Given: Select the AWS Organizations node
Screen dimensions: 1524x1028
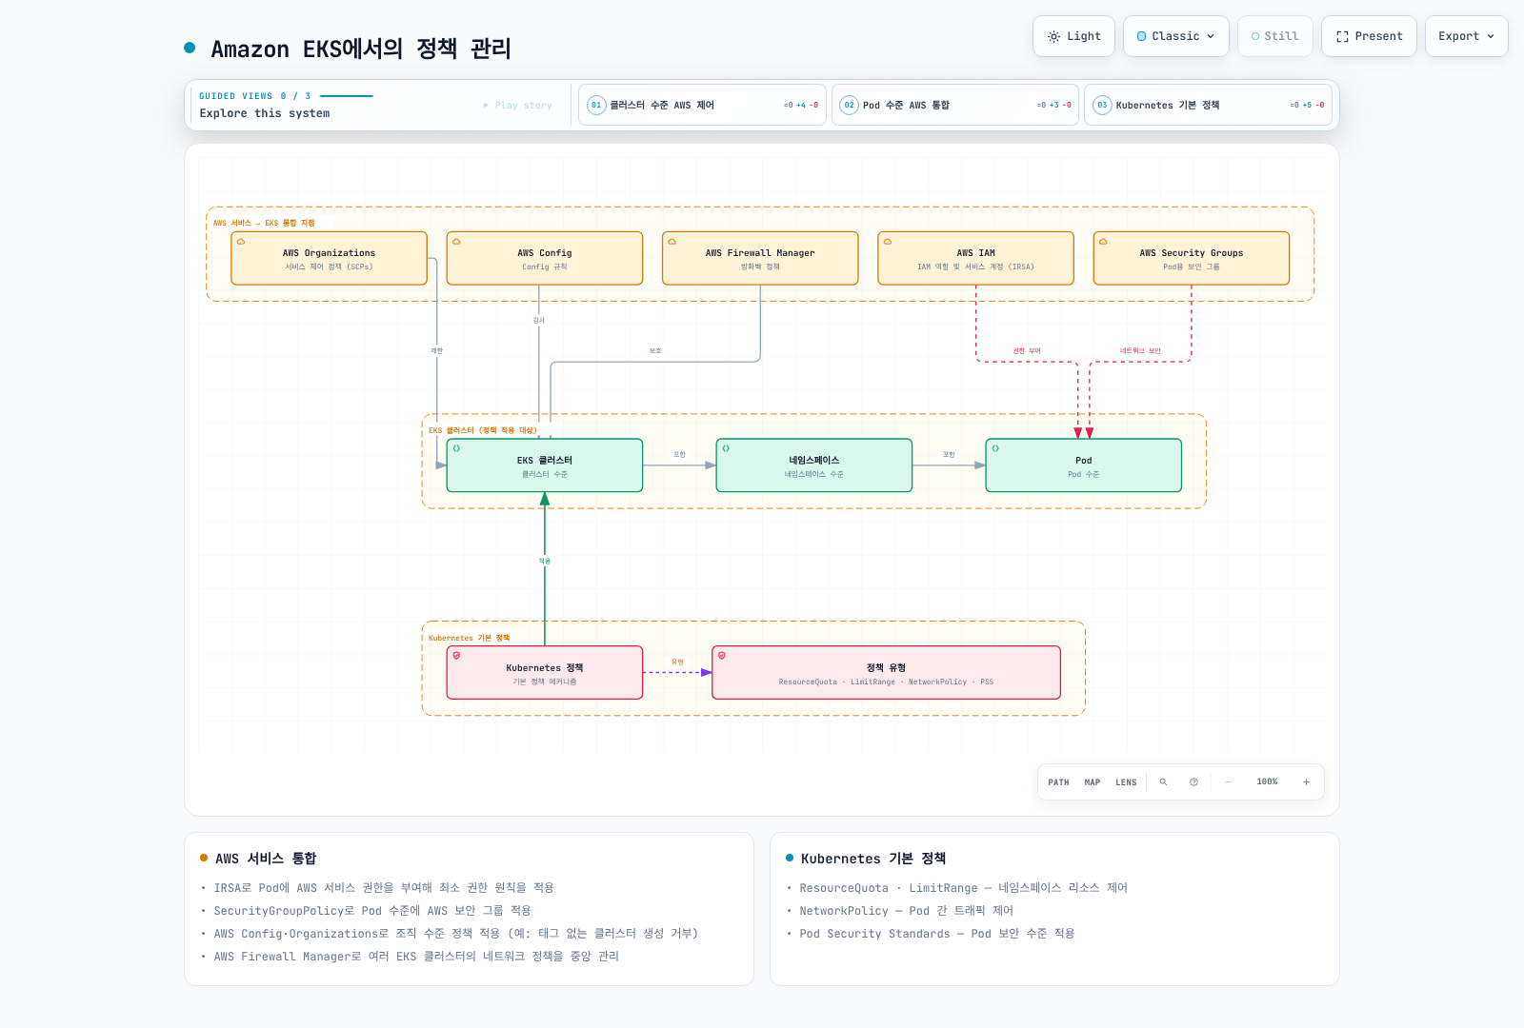Looking at the screenshot, I should point(329,258).
